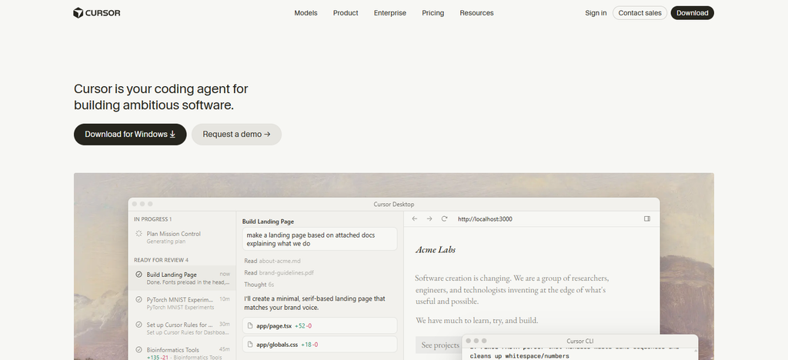Click file icon next to app/page.tsx
788x360 pixels.
pyautogui.click(x=250, y=326)
